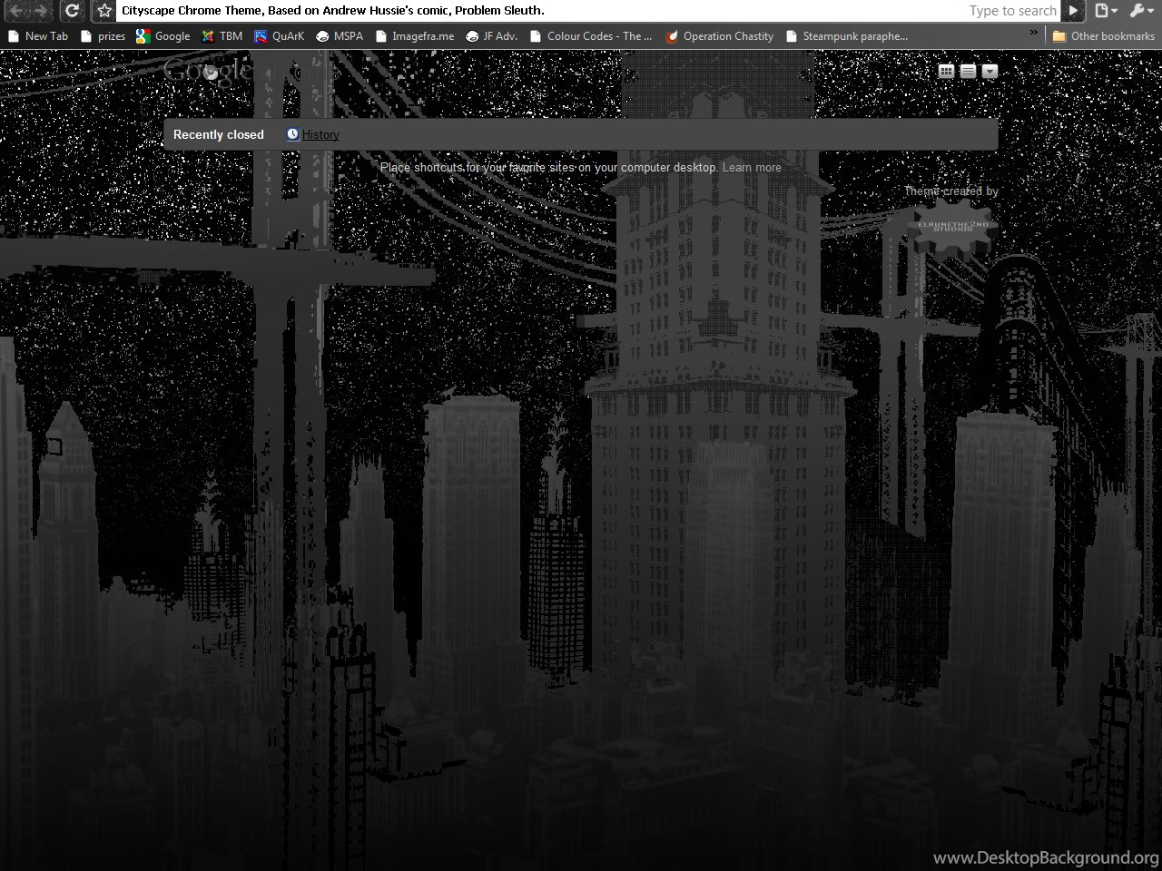This screenshot has width=1162, height=871.
Task: Open the prizes bookmark
Action: coord(103,36)
